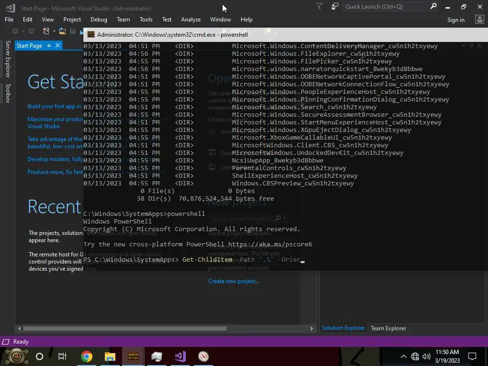
Task: Show hidden tray icons chevron
Action: (x=403, y=356)
